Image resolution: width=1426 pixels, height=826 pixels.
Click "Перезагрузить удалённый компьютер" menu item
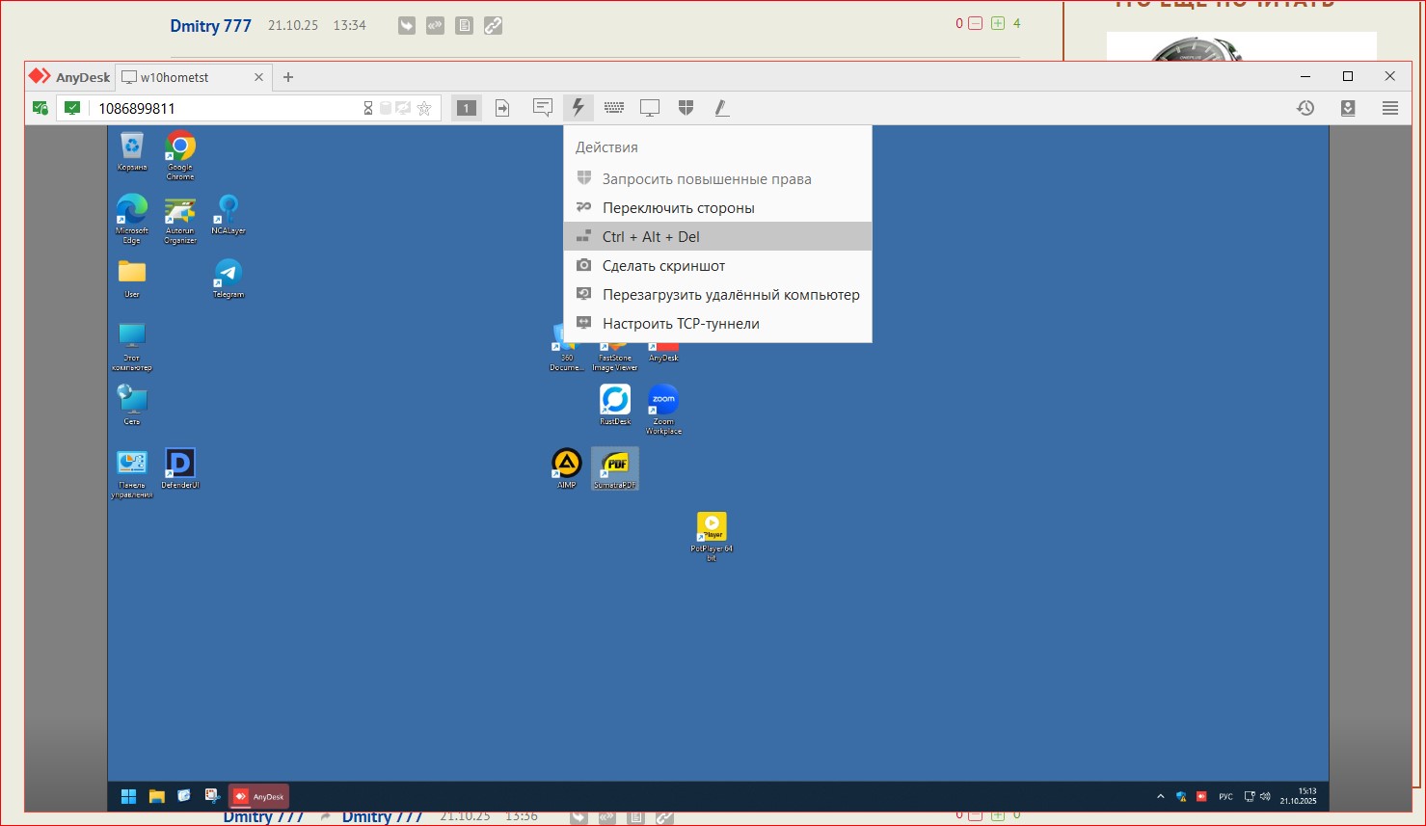pyautogui.click(x=730, y=295)
